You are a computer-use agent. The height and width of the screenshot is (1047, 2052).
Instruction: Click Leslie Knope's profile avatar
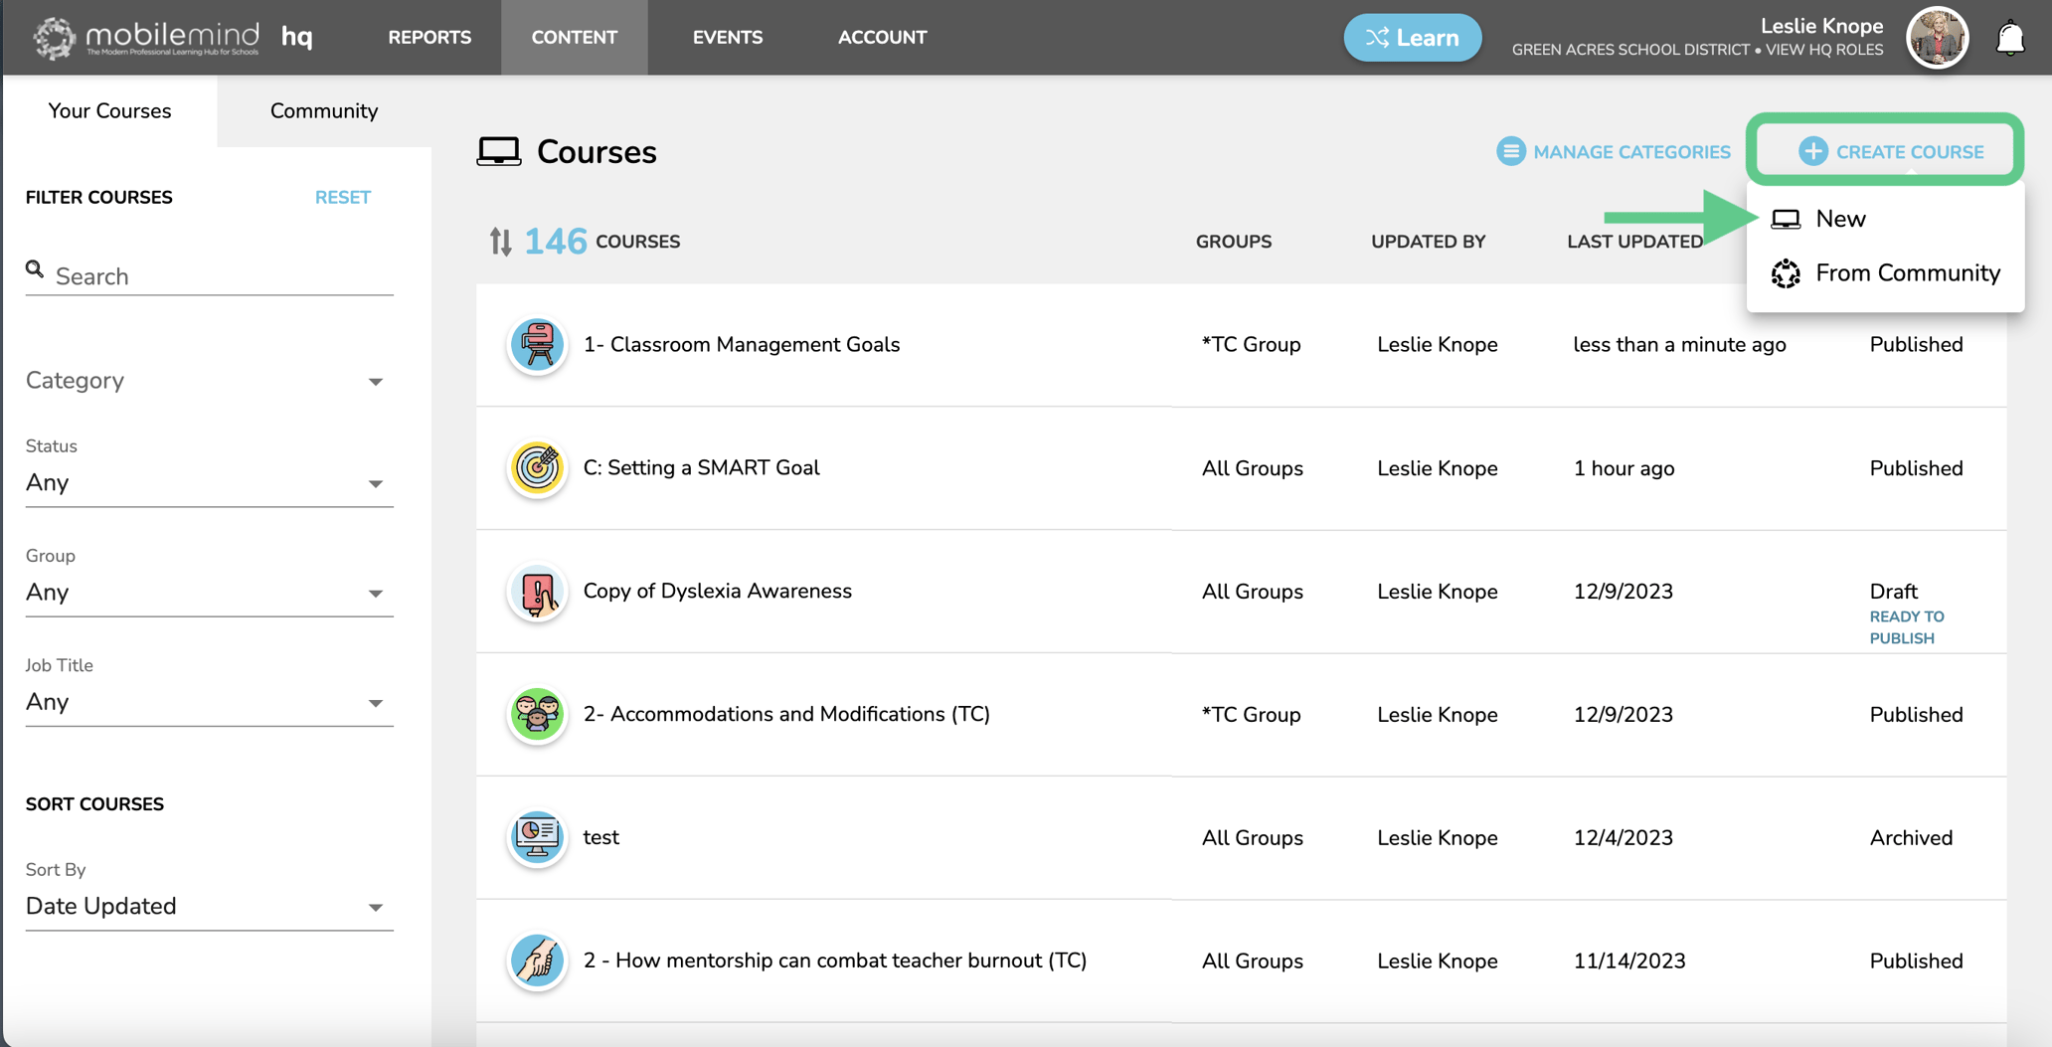coord(1937,37)
